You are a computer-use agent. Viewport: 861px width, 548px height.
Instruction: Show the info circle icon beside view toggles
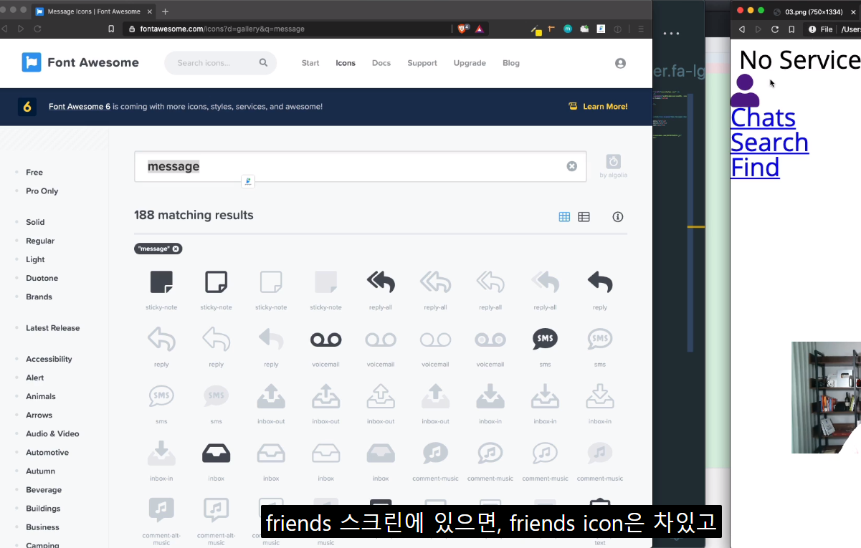click(x=618, y=216)
